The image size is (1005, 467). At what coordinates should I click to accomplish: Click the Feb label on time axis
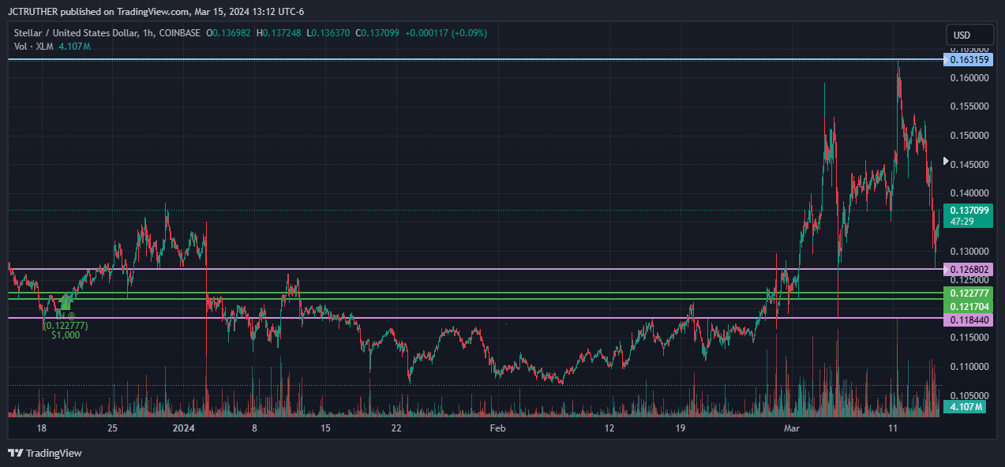tap(497, 428)
